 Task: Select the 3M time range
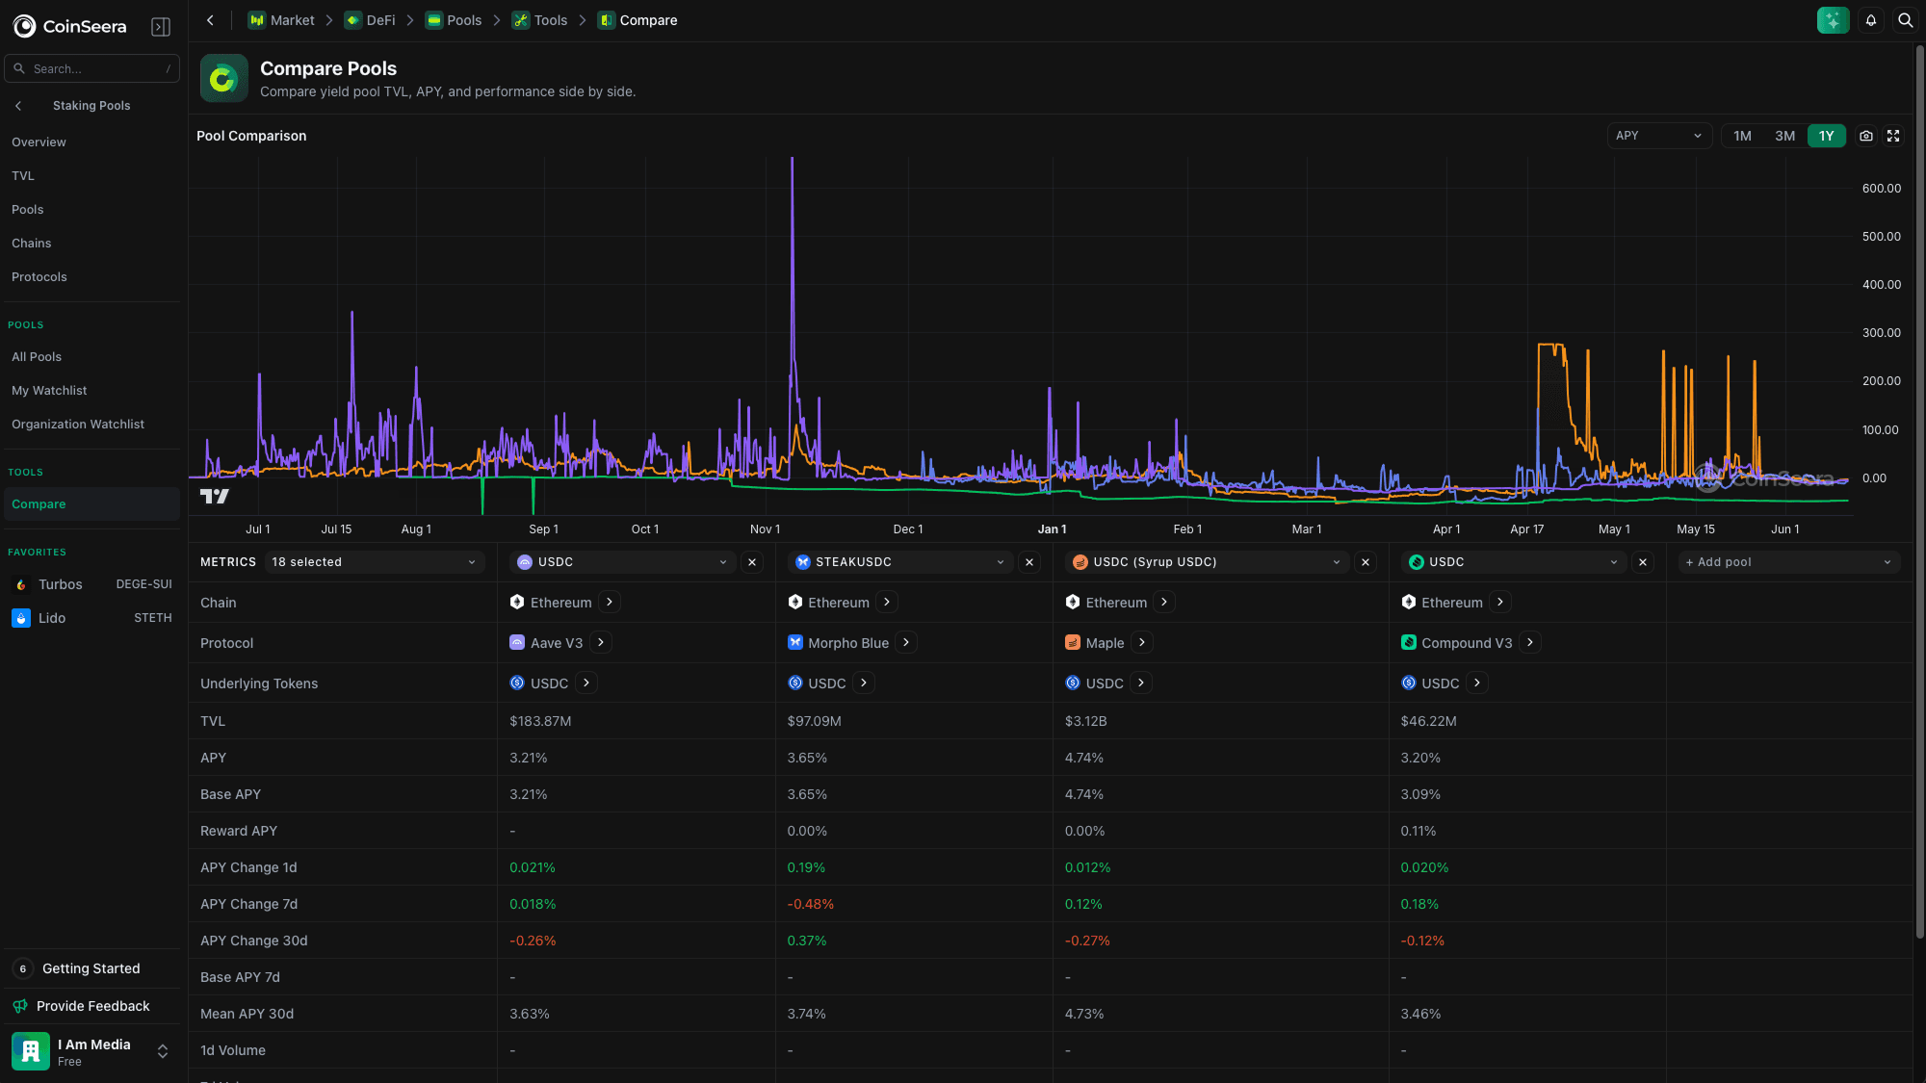tap(1784, 136)
